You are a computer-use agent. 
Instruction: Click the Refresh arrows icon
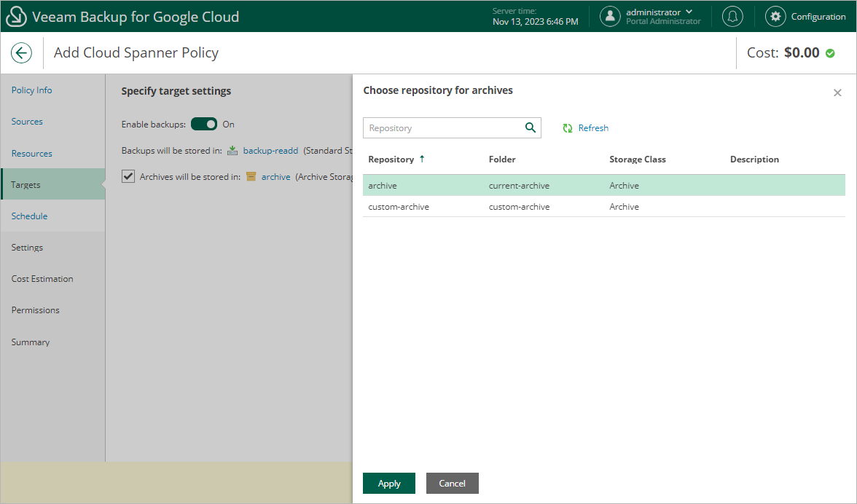point(567,127)
